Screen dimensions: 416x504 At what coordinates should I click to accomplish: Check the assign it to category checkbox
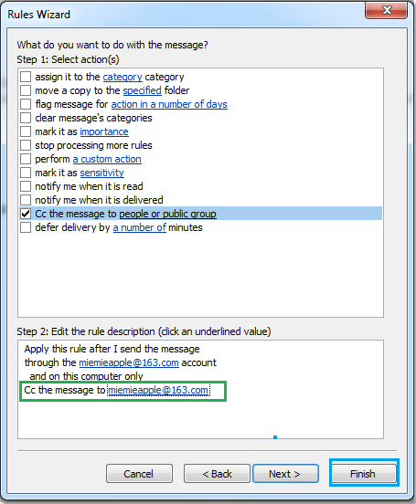coord(26,77)
